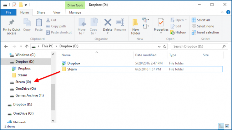Select Games Archive (T:) drive
This screenshot has width=232, height=130.
[30, 95]
